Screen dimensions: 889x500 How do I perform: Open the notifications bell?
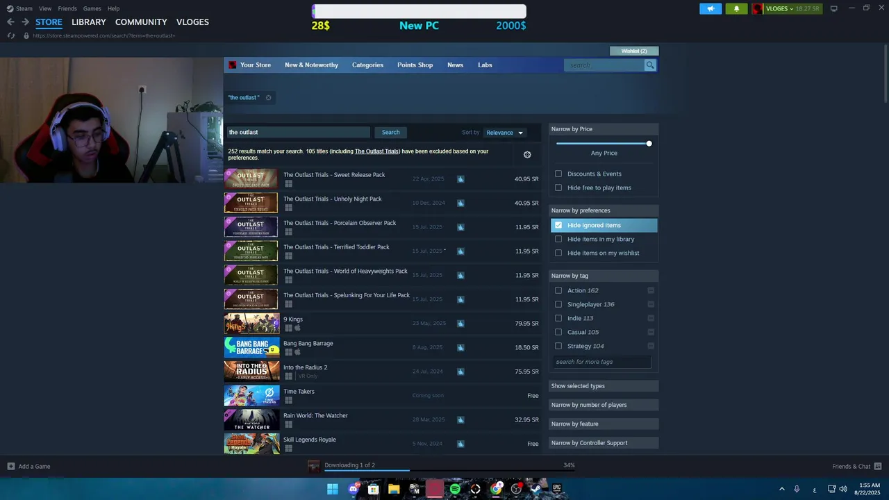[736, 8]
